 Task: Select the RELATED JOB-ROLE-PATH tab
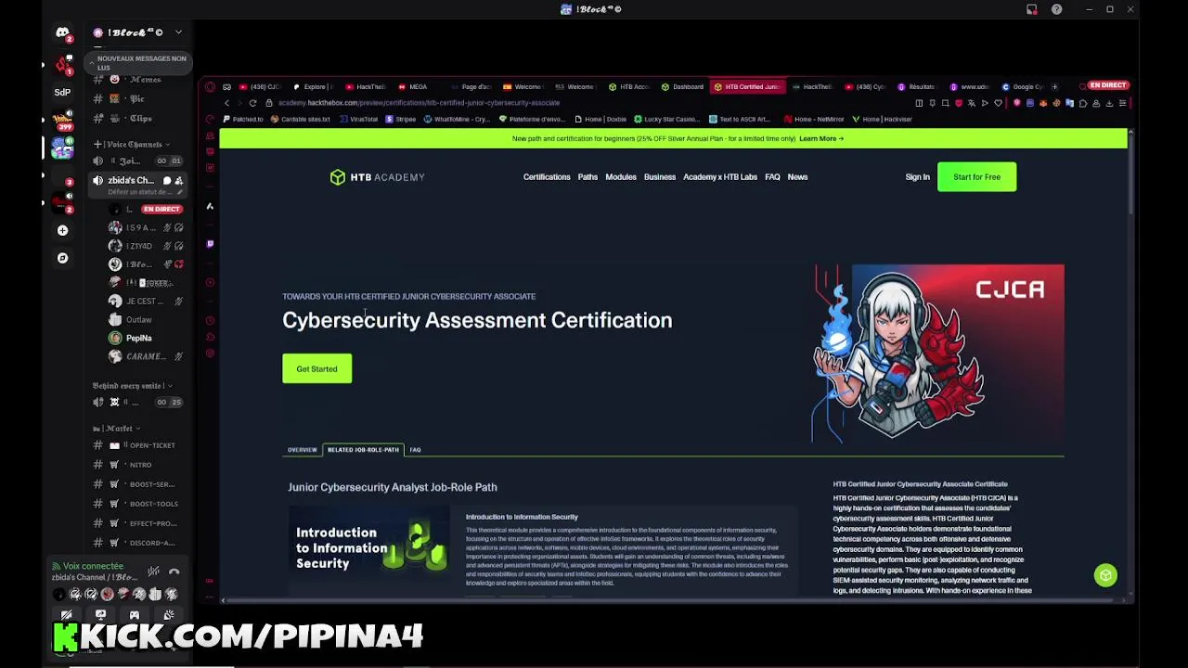[363, 450]
